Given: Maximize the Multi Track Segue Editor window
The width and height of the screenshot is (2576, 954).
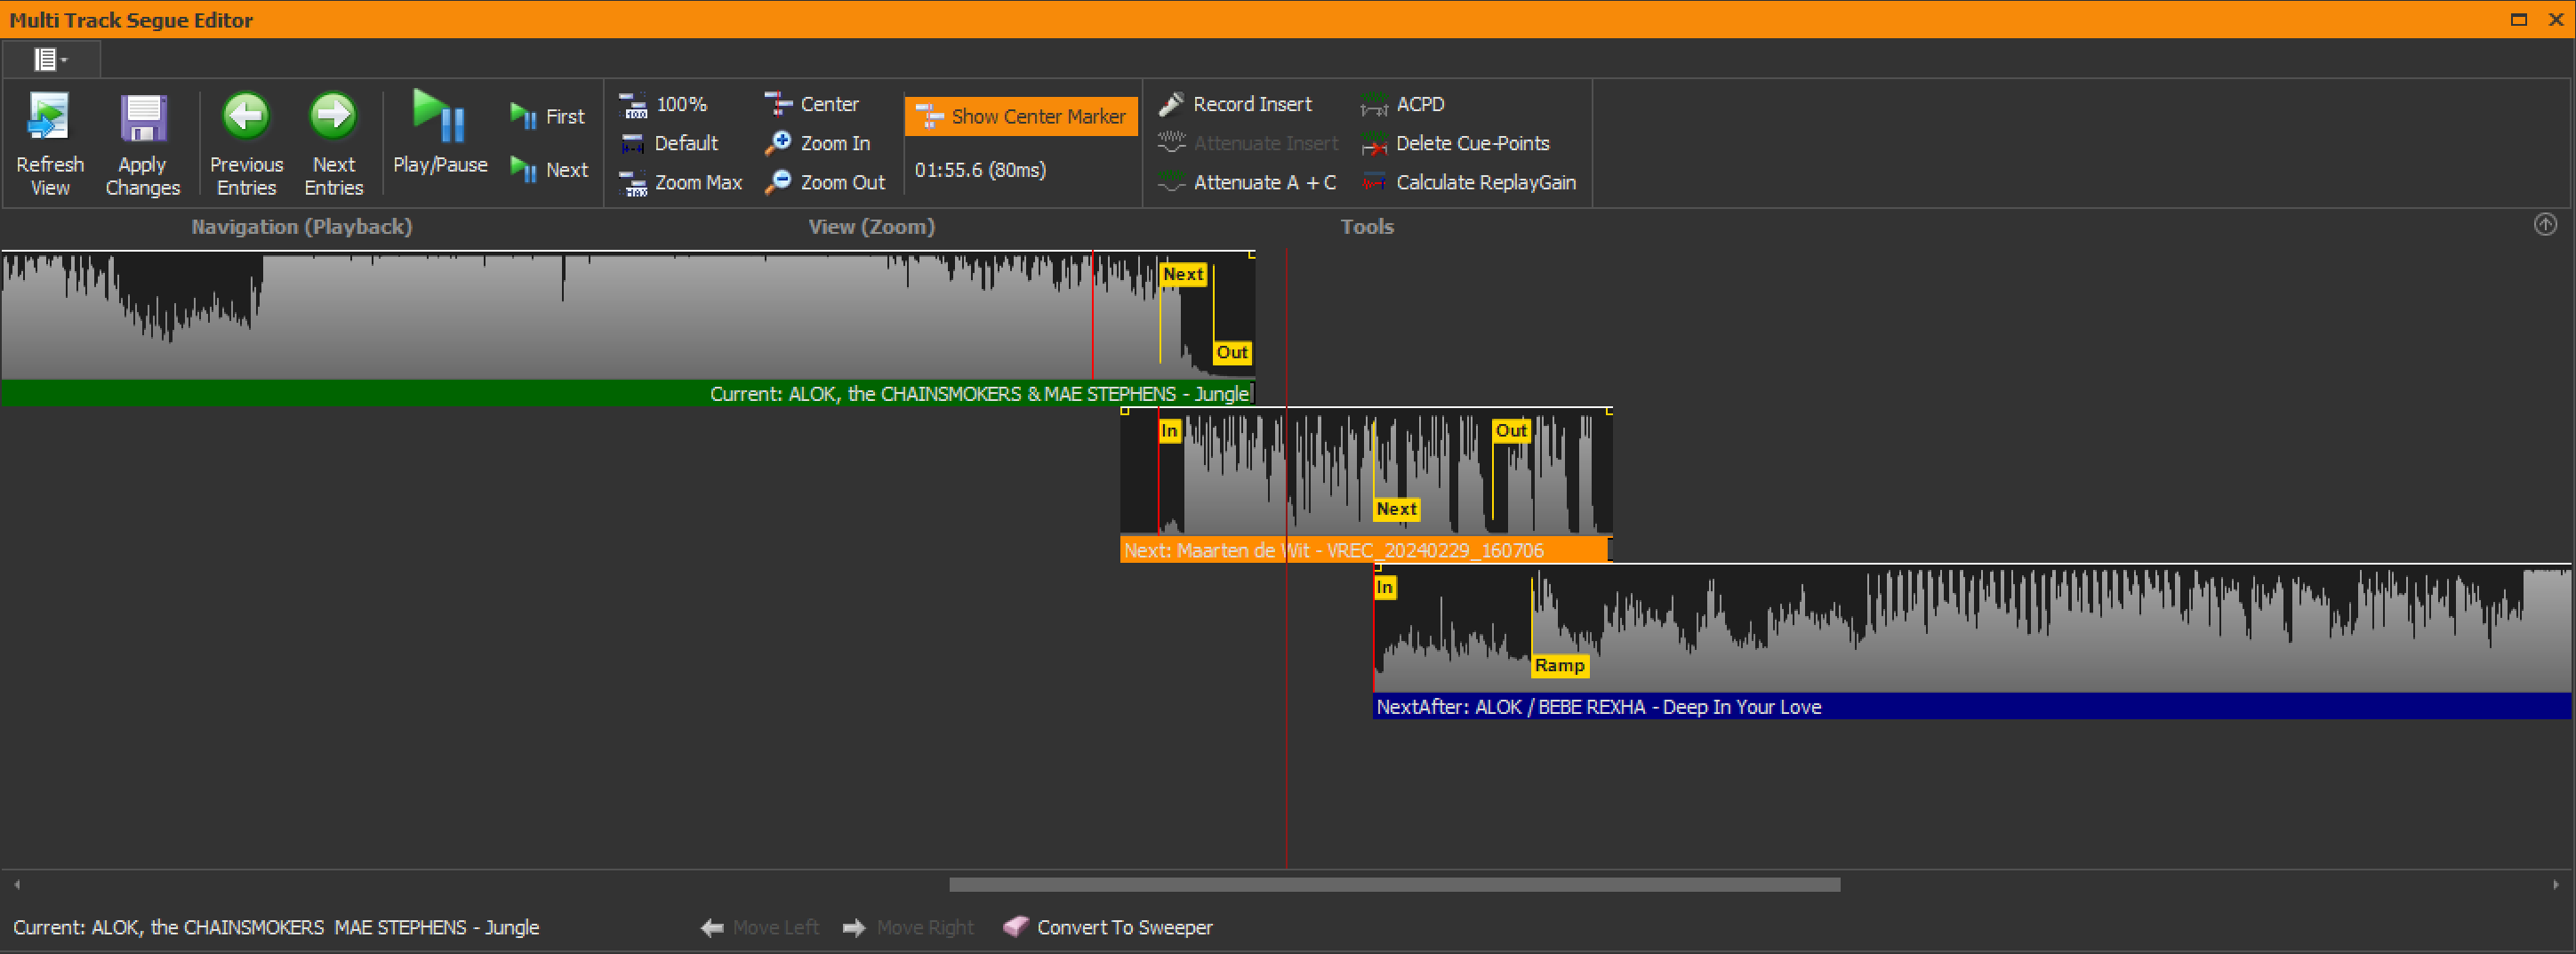Looking at the screenshot, I should point(2519,19).
